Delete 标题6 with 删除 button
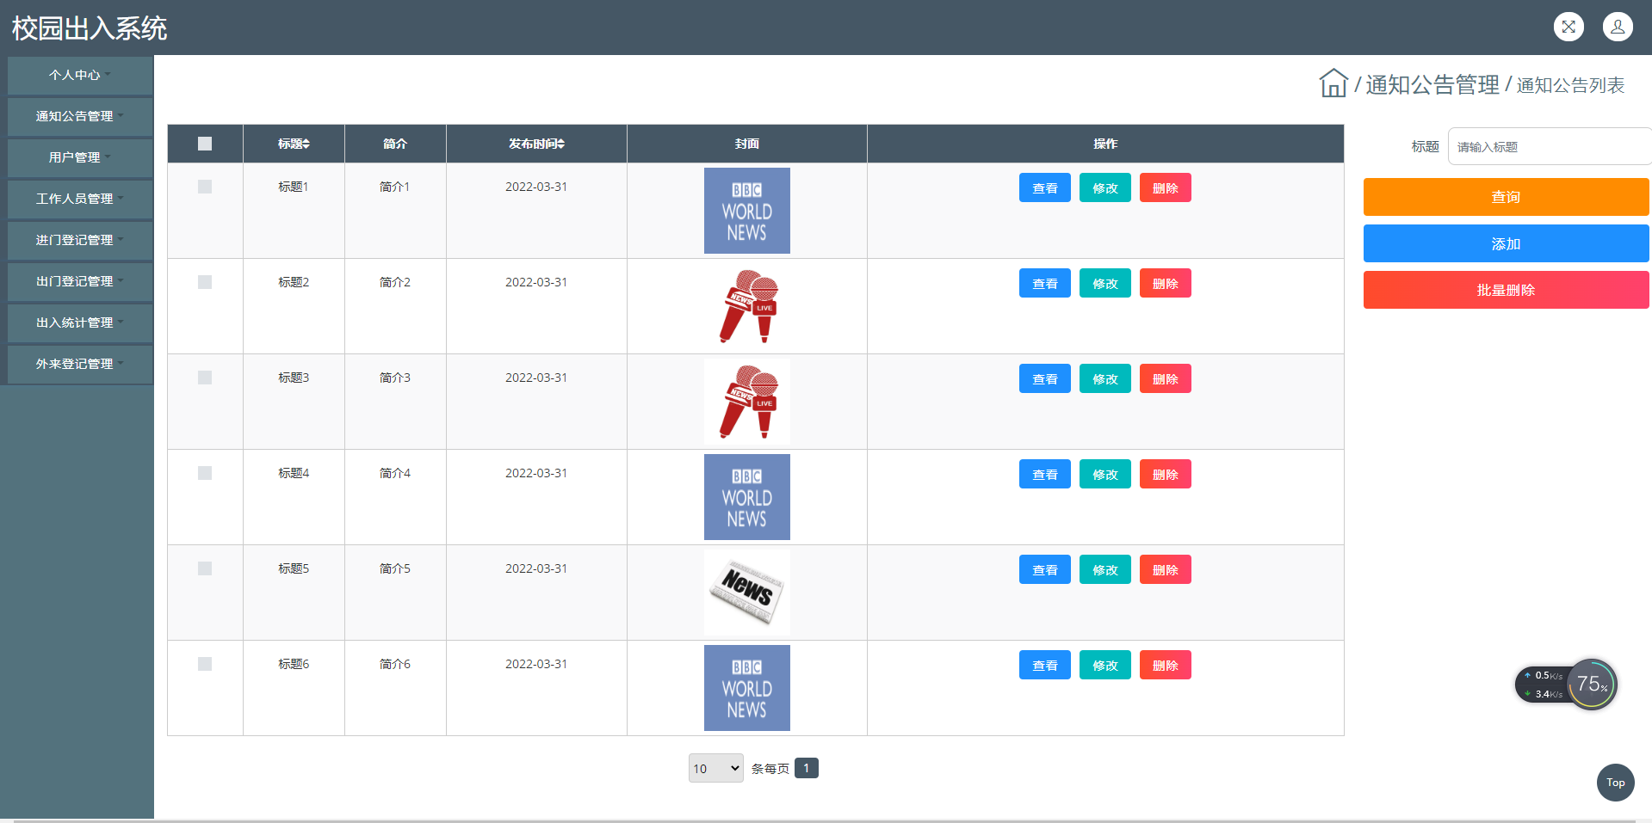 1166,665
